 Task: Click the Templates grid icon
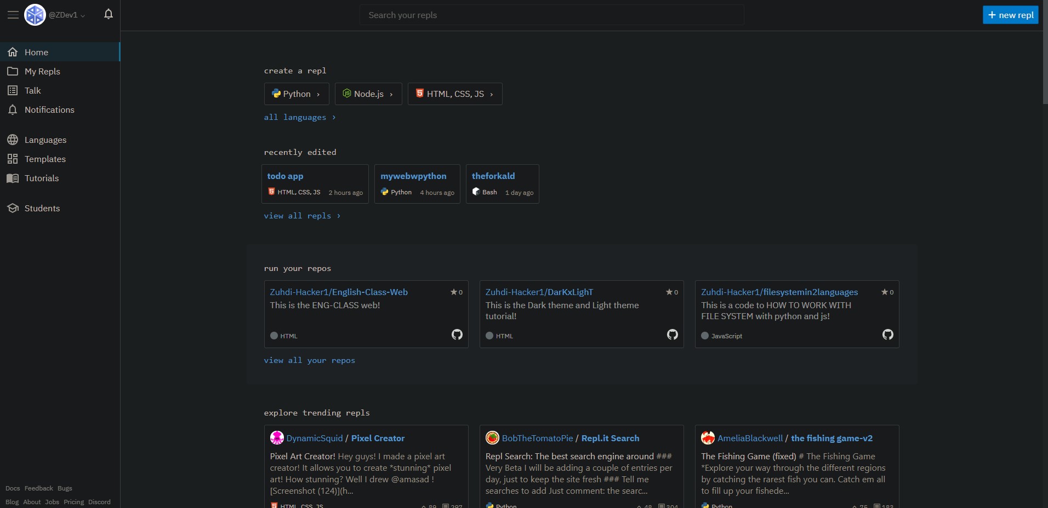pos(13,159)
